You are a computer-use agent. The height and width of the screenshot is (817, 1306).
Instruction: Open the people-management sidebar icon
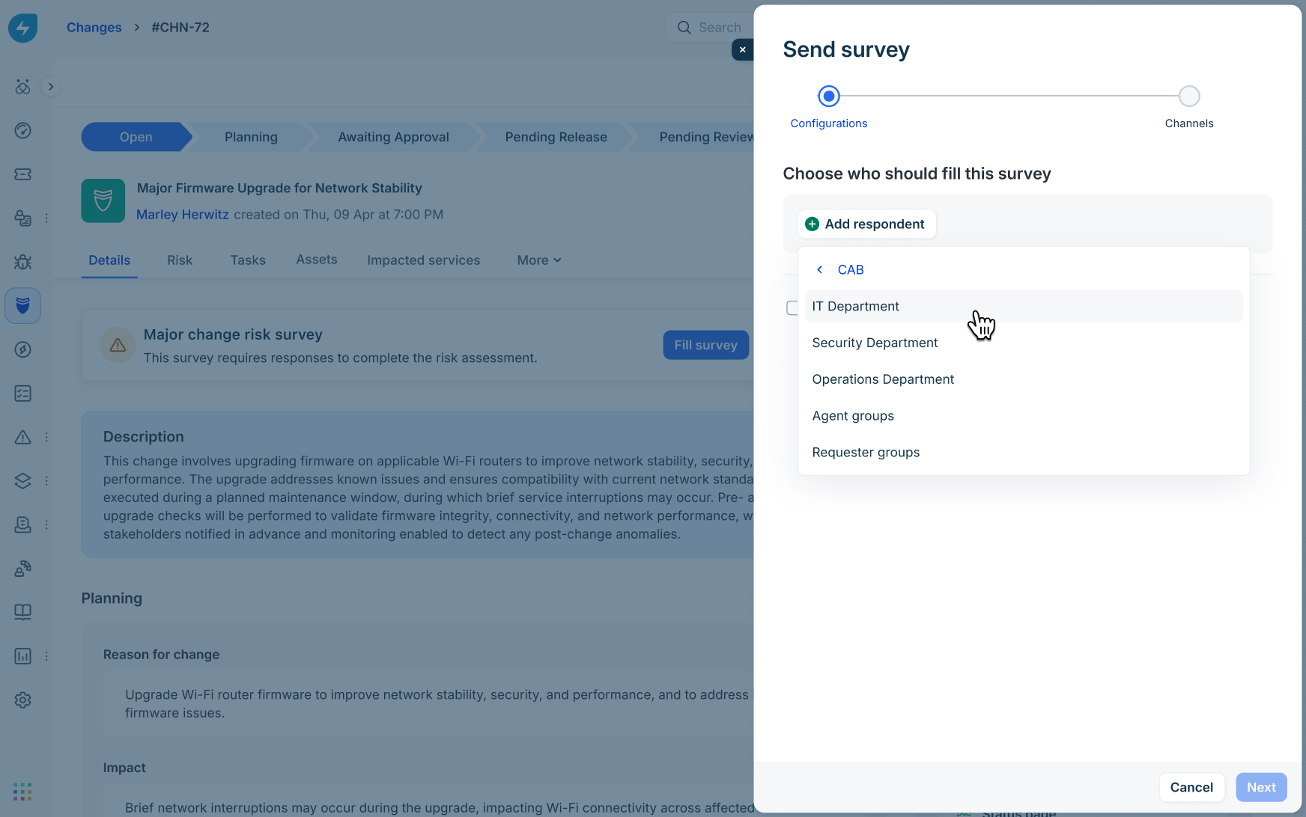pyautogui.click(x=23, y=569)
